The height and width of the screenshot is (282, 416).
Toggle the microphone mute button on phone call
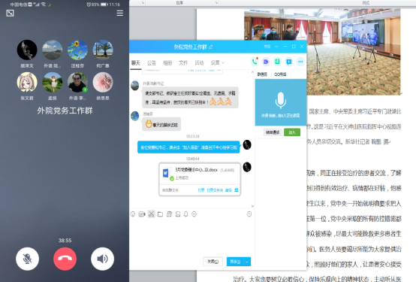coord(27,259)
